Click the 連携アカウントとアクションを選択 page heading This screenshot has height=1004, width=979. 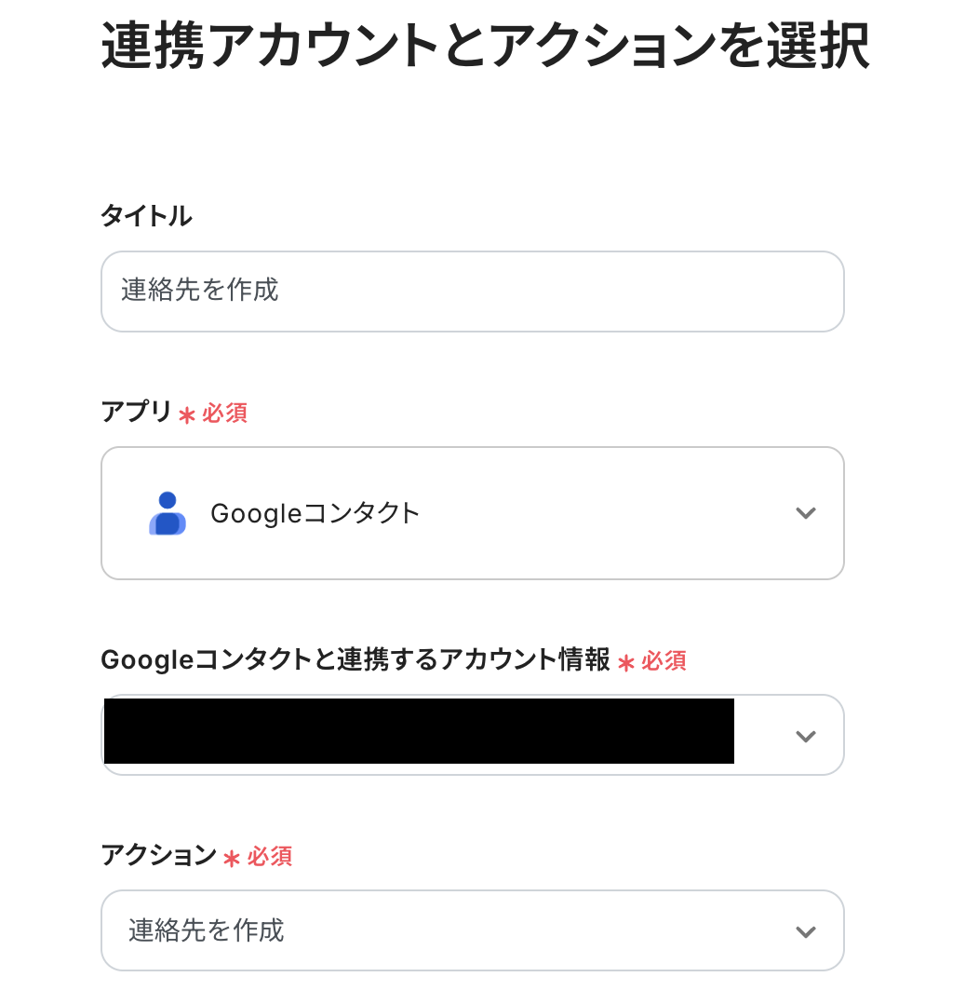(x=485, y=46)
